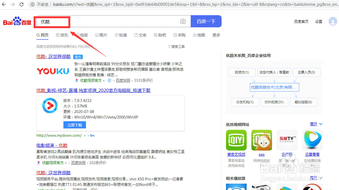Click 法定代表人：黎直前 node
This screenshot has height=190, width=339.
coord(274,72)
